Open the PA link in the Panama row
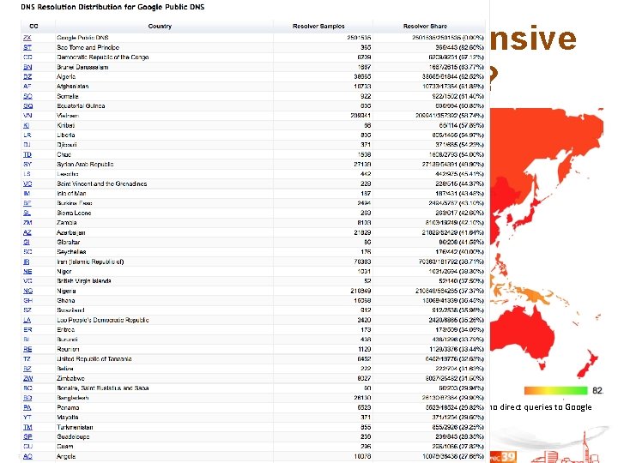618x463 pixels. [x=27, y=408]
